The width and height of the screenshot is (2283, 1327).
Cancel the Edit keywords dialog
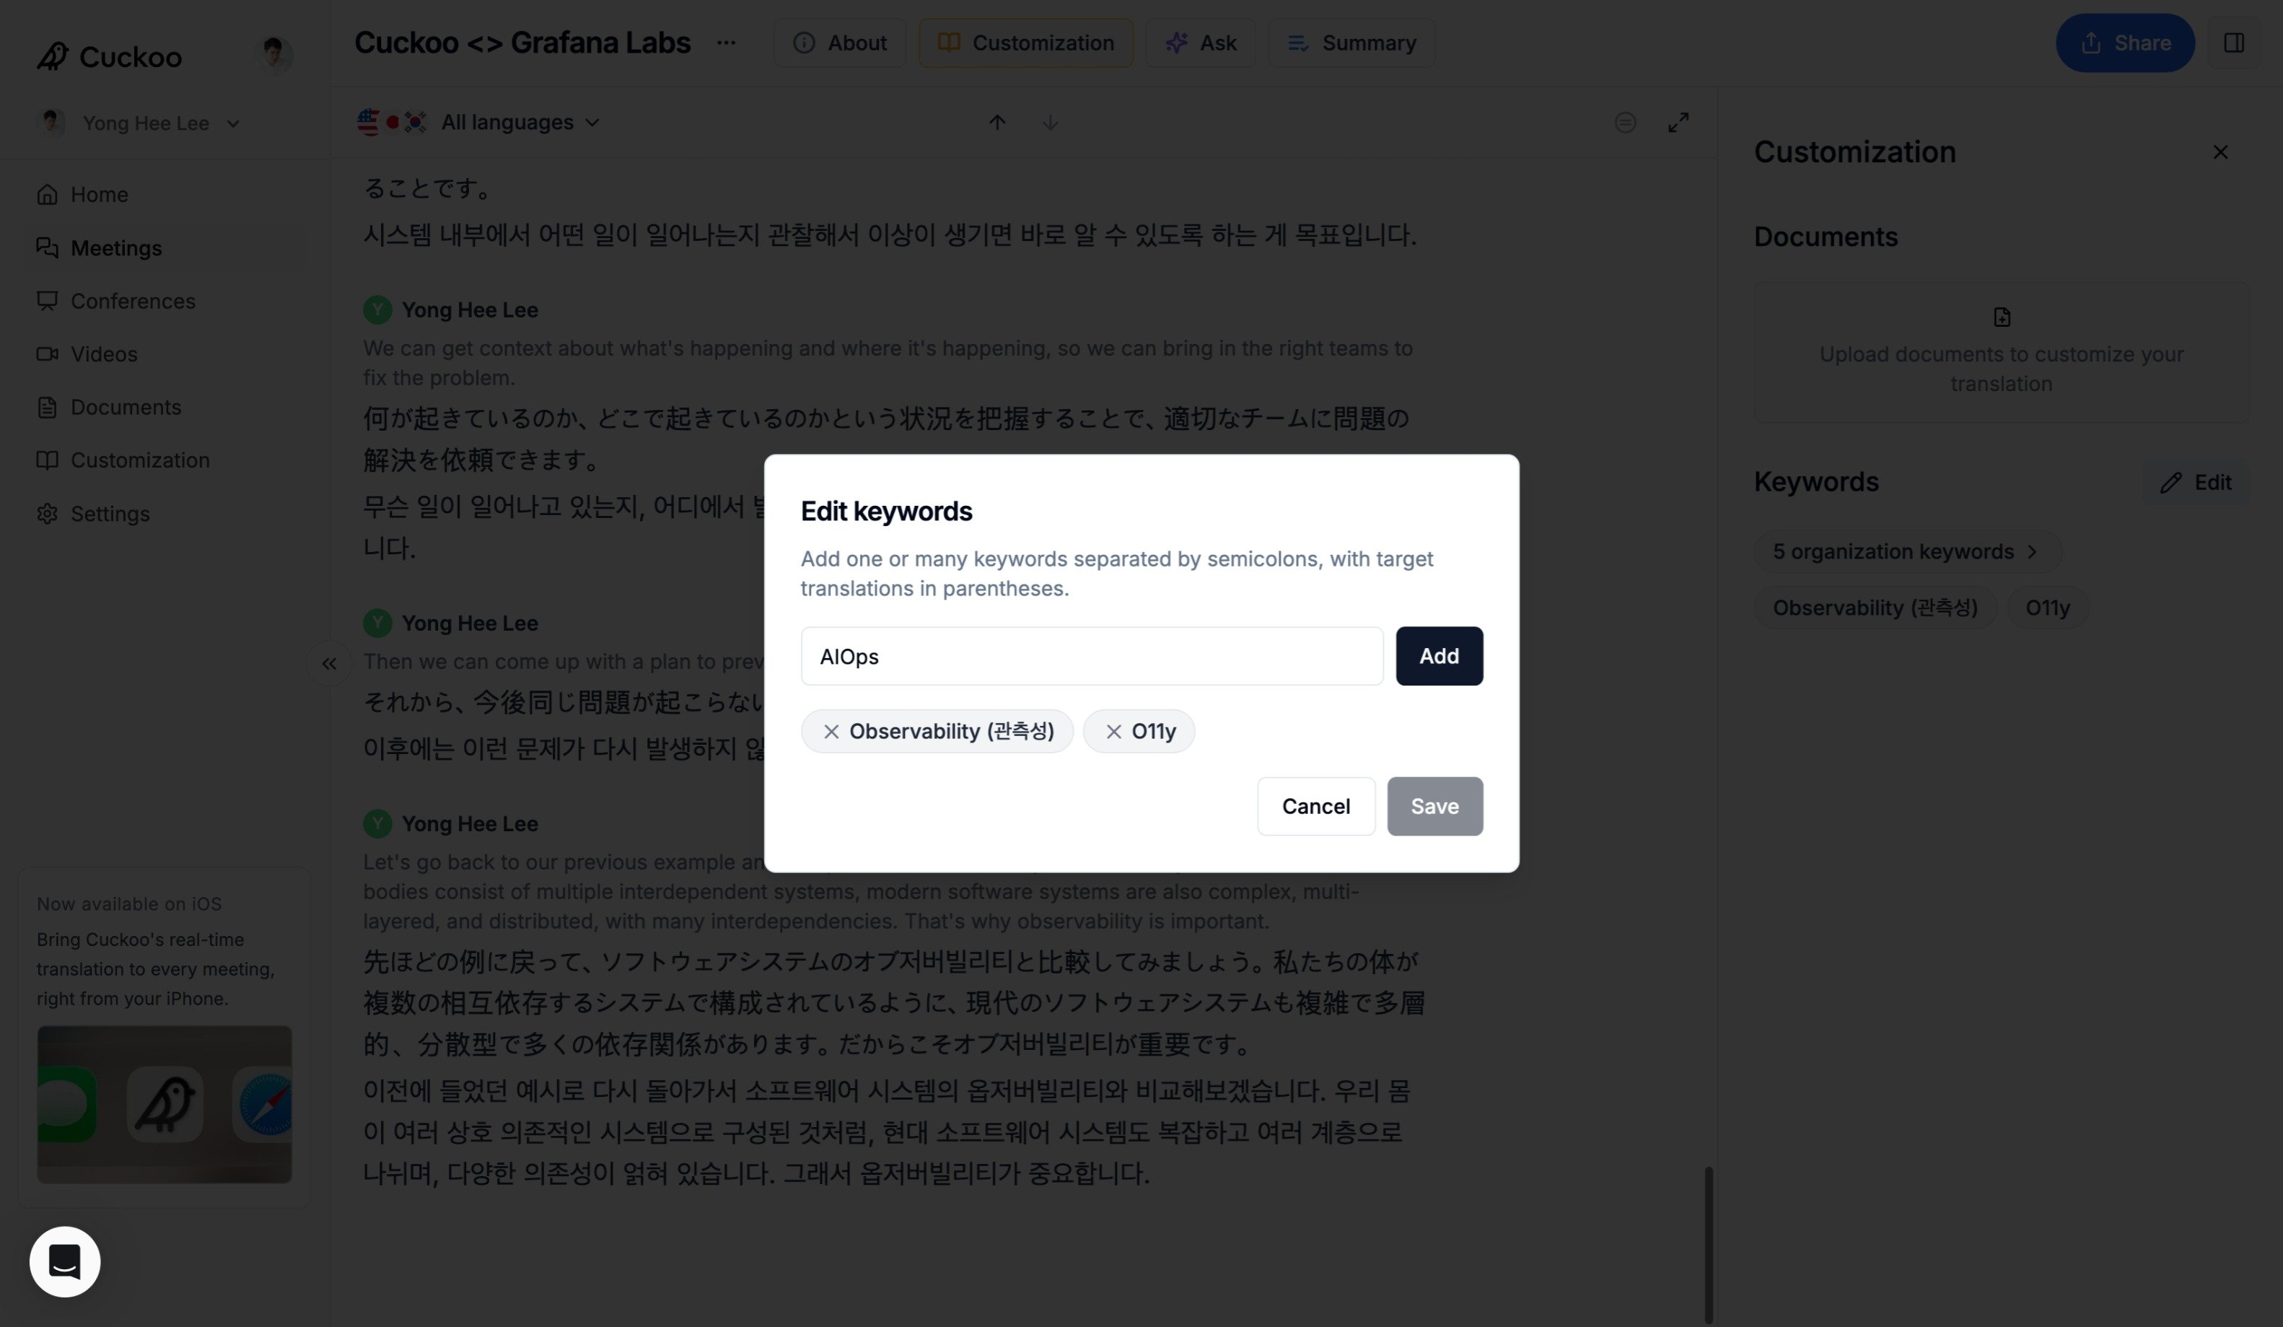tap(1315, 806)
